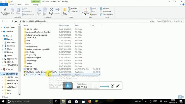Viewport: 185px width, 104px height.
Task: Create a New folder from ribbon
Action: coord(65,12)
